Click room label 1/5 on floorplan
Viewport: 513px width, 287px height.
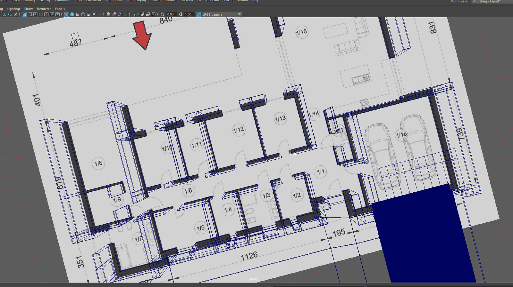(201, 228)
